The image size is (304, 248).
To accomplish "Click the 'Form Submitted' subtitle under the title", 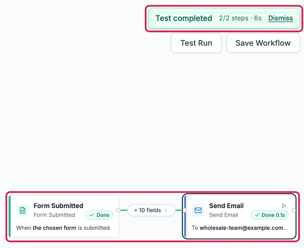I will (54, 215).
